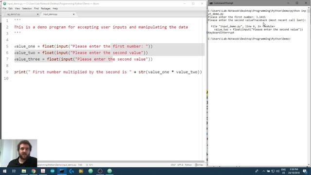311x175 pixels.
Task: Maximize the Command Prompt window
Action: 297,3
